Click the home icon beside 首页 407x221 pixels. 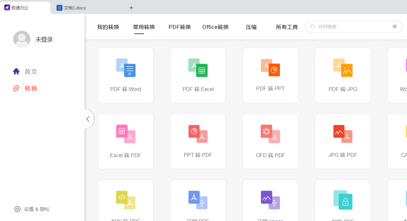(16, 71)
